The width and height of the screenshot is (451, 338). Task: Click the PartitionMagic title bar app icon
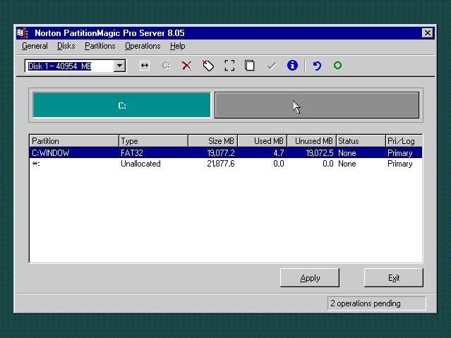tap(23, 33)
